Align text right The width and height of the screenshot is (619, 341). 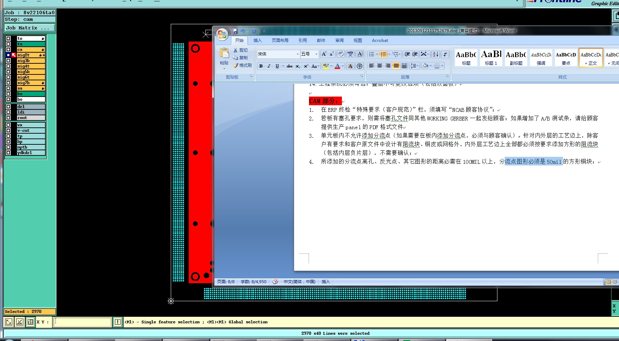pos(388,66)
